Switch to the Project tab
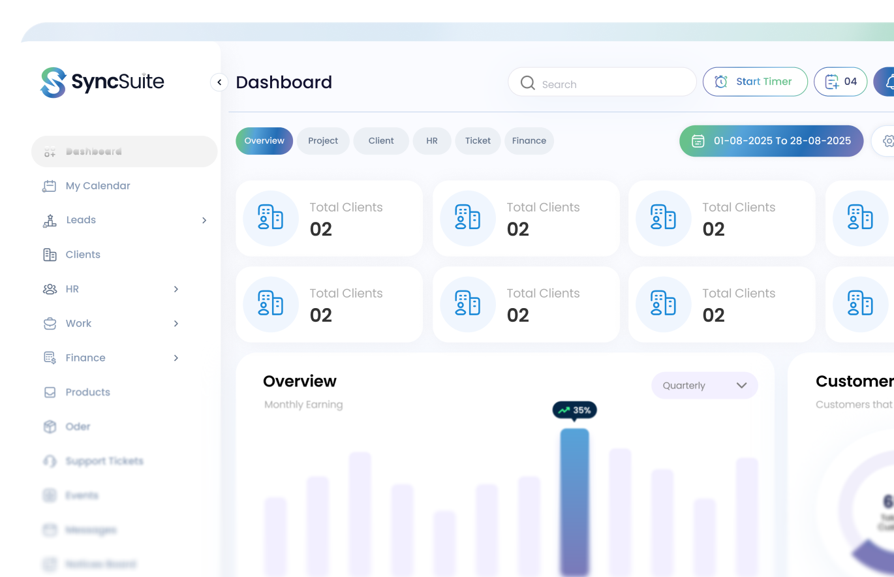The height and width of the screenshot is (577, 894). pyautogui.click(x=323, y=141)
